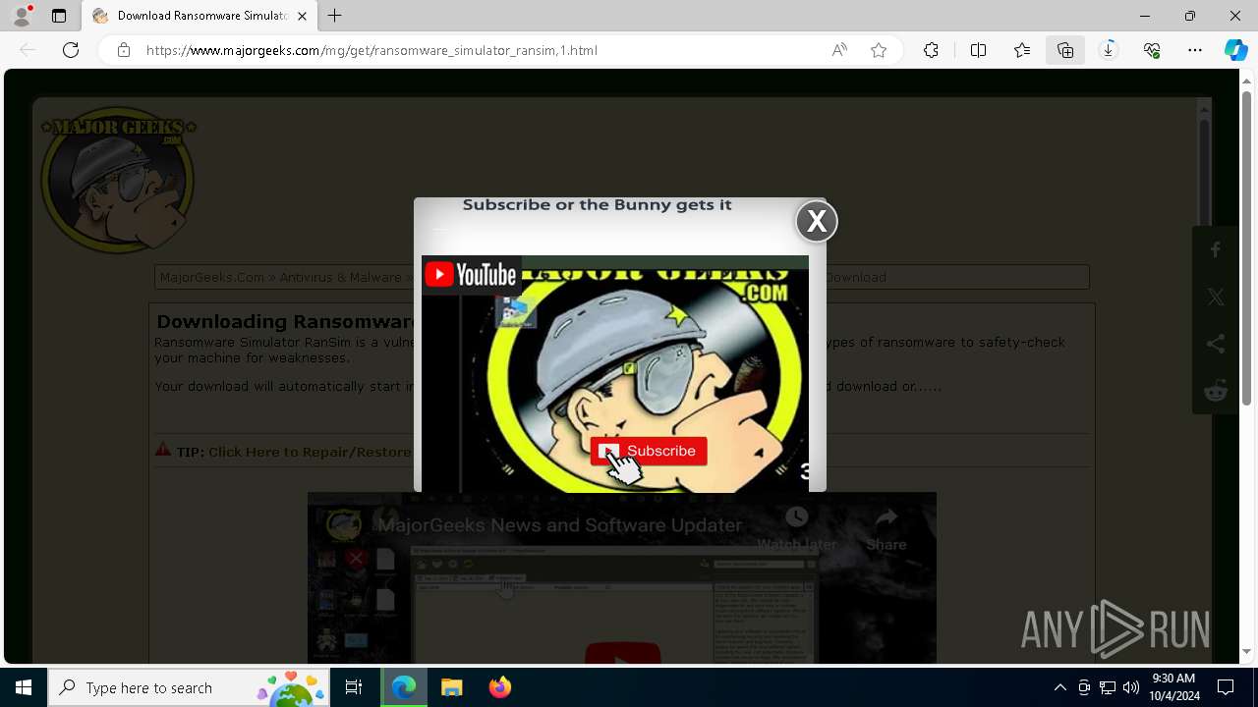Open the clock showing 9:30 AM
This screenshot has width=1258, height=707.
tap(1175, 687)
